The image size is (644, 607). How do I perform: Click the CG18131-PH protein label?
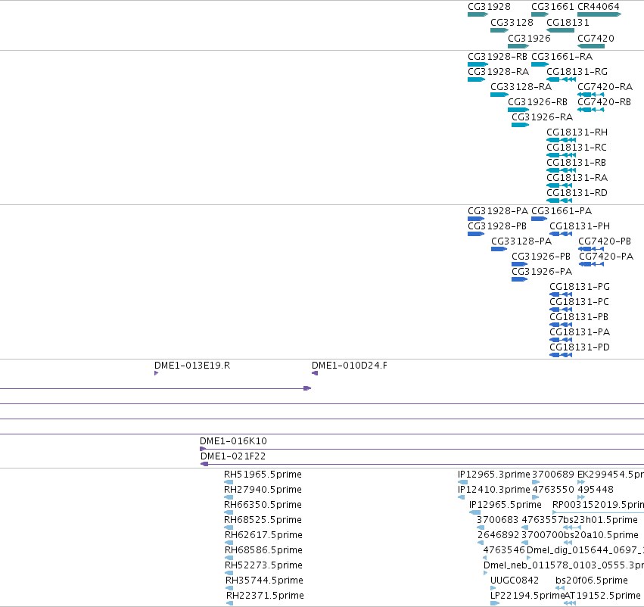click(x=580, y=226)
